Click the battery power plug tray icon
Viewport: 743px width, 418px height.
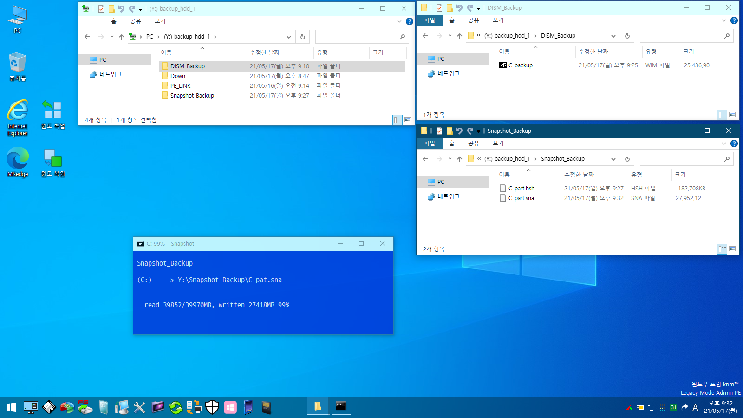(640, 407)
